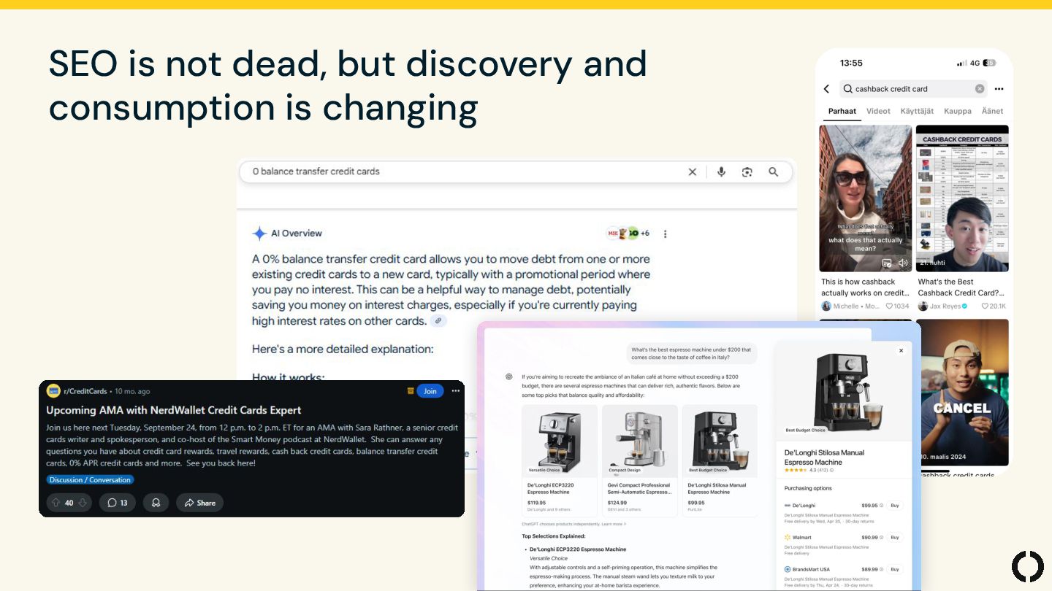Open the Discussion / Conversation flair tag
The image size is (1052, 591).
click(x=90, y=480)
